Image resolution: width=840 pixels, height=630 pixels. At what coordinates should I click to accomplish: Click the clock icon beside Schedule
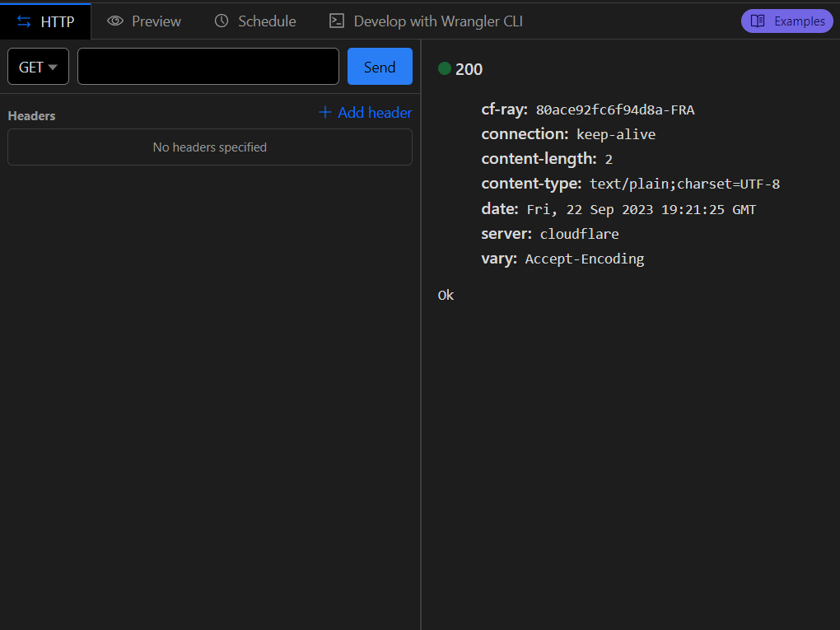point(222,21)
